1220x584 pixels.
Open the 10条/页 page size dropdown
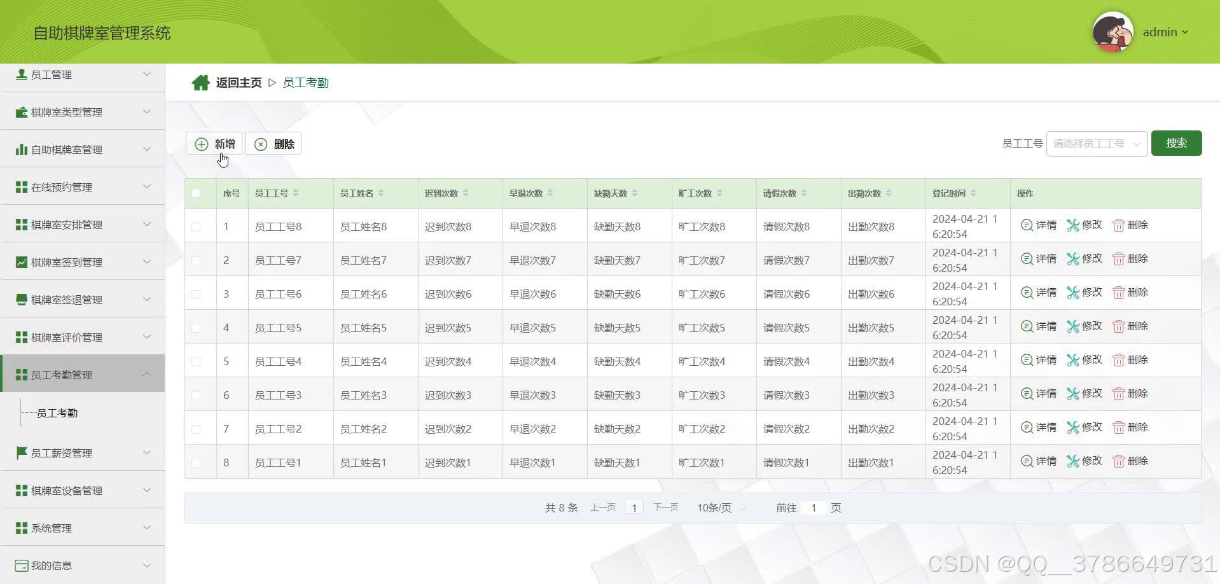pos(721,508)
